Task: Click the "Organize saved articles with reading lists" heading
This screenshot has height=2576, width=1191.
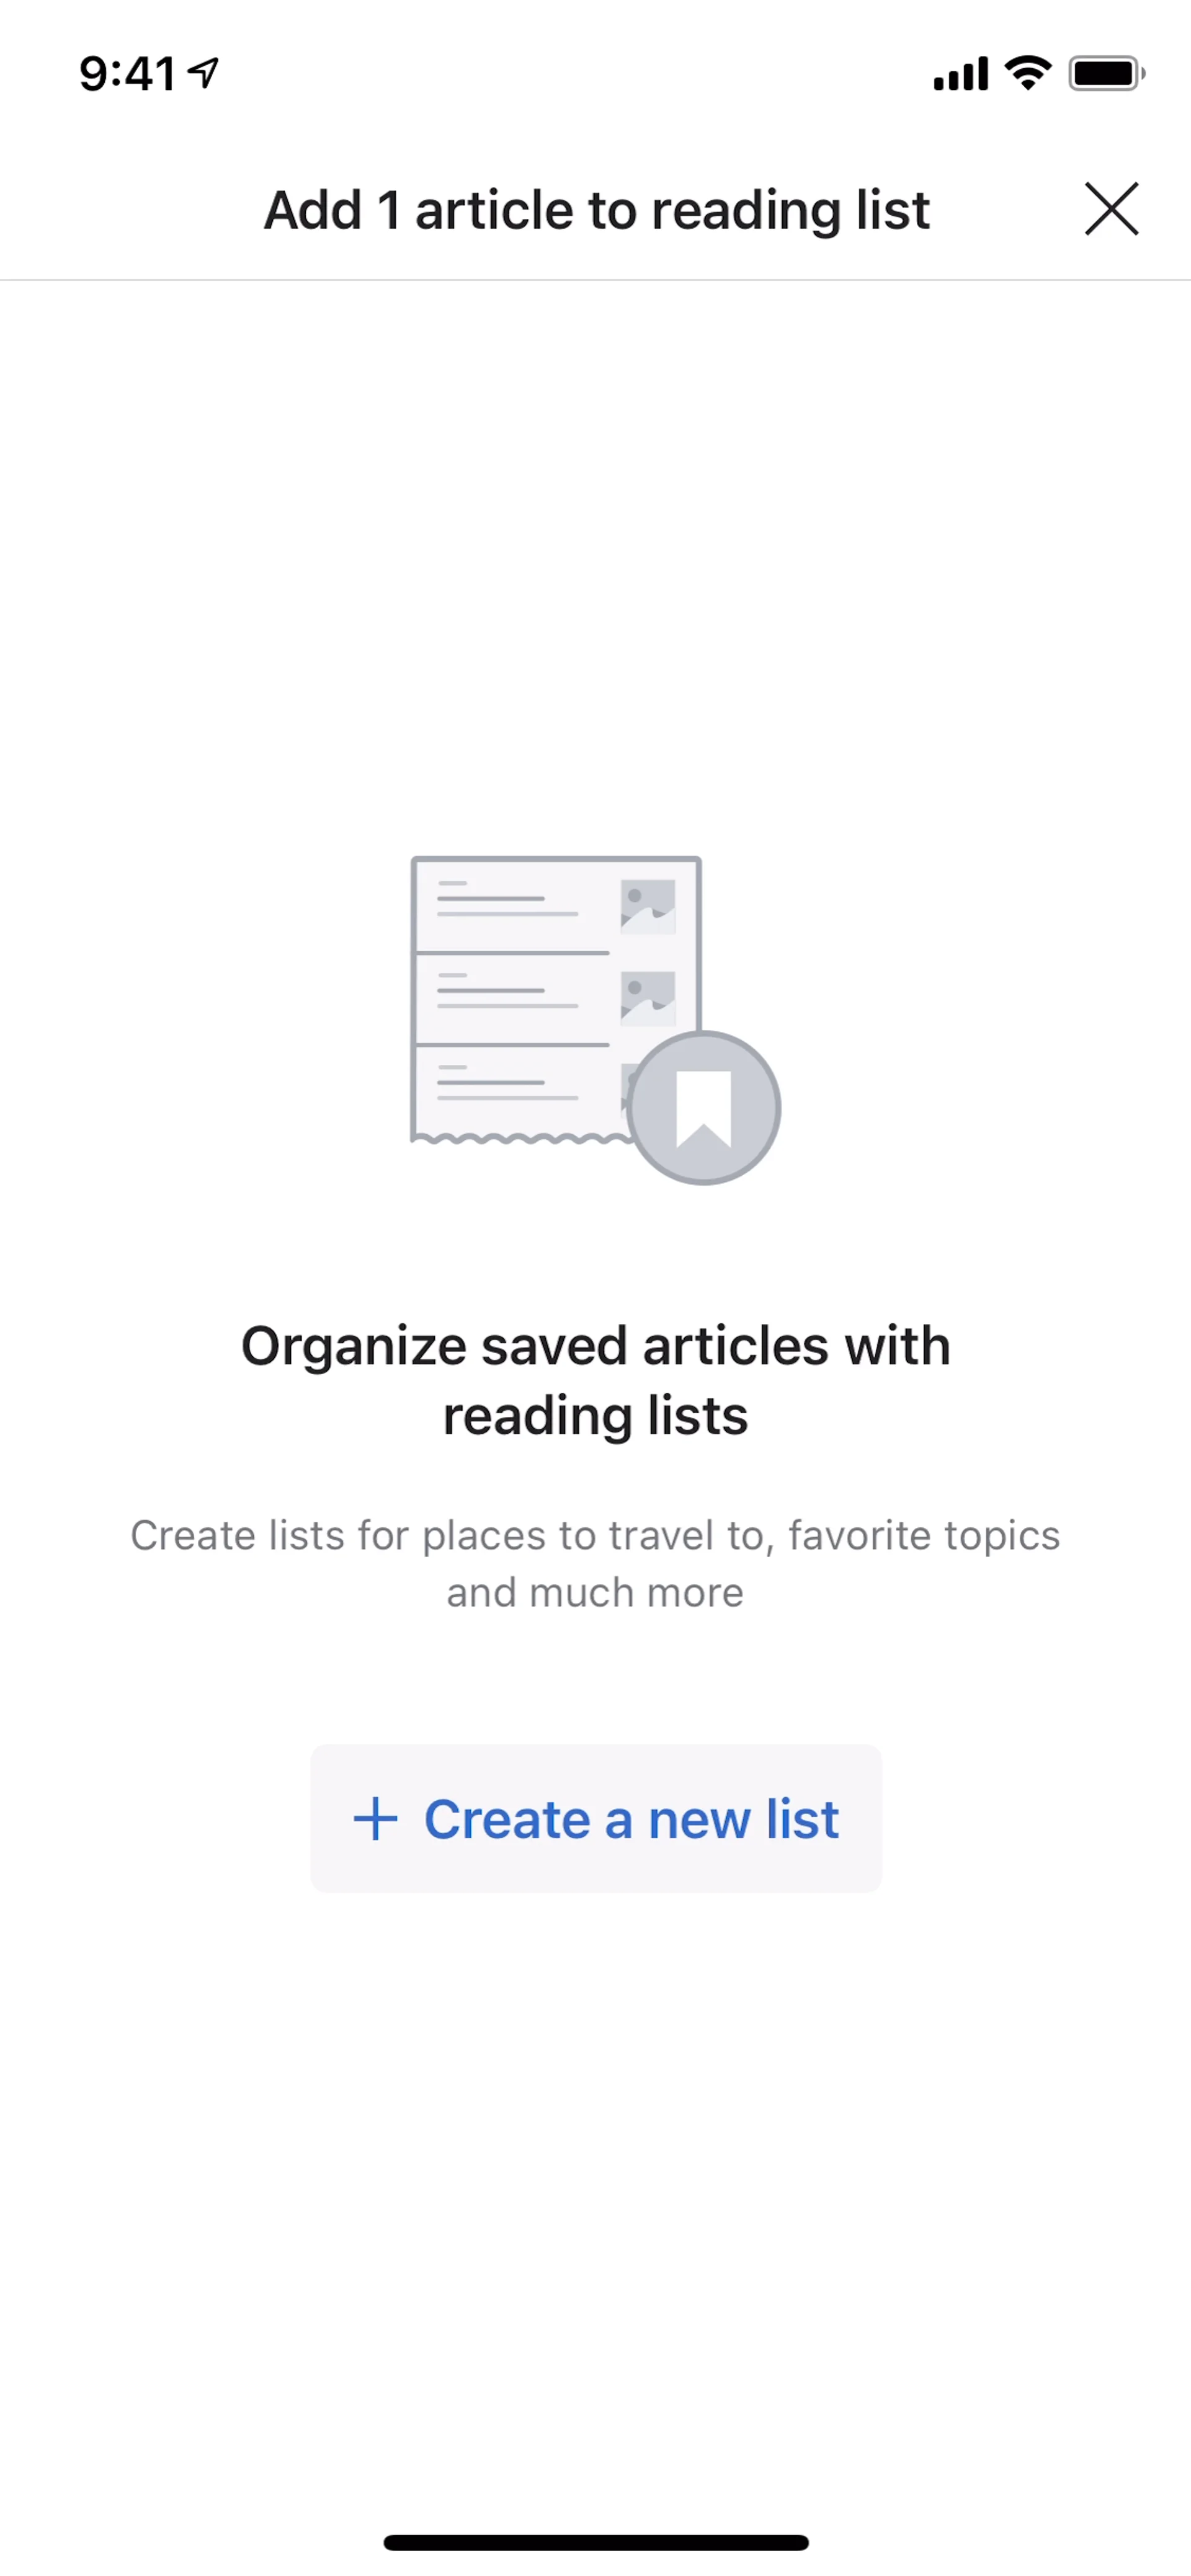Action: click(596, 1380)
